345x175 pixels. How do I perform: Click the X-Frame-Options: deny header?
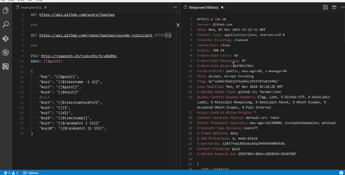217,133
